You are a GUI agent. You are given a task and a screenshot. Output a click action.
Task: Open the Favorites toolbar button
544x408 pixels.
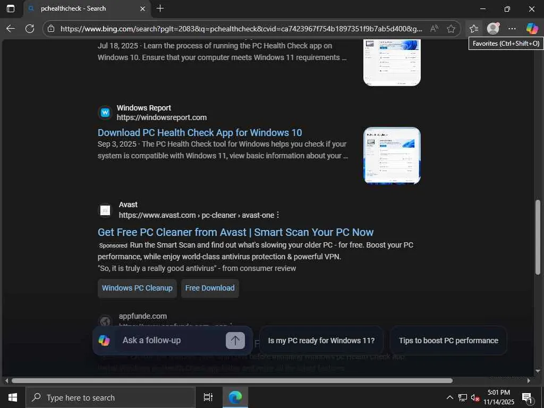[473, 29]
